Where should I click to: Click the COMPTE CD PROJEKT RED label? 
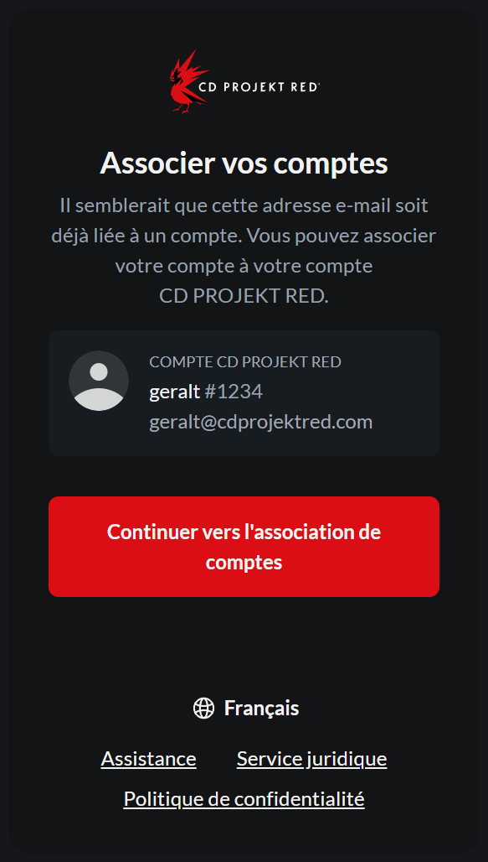(x=245, y=361)
